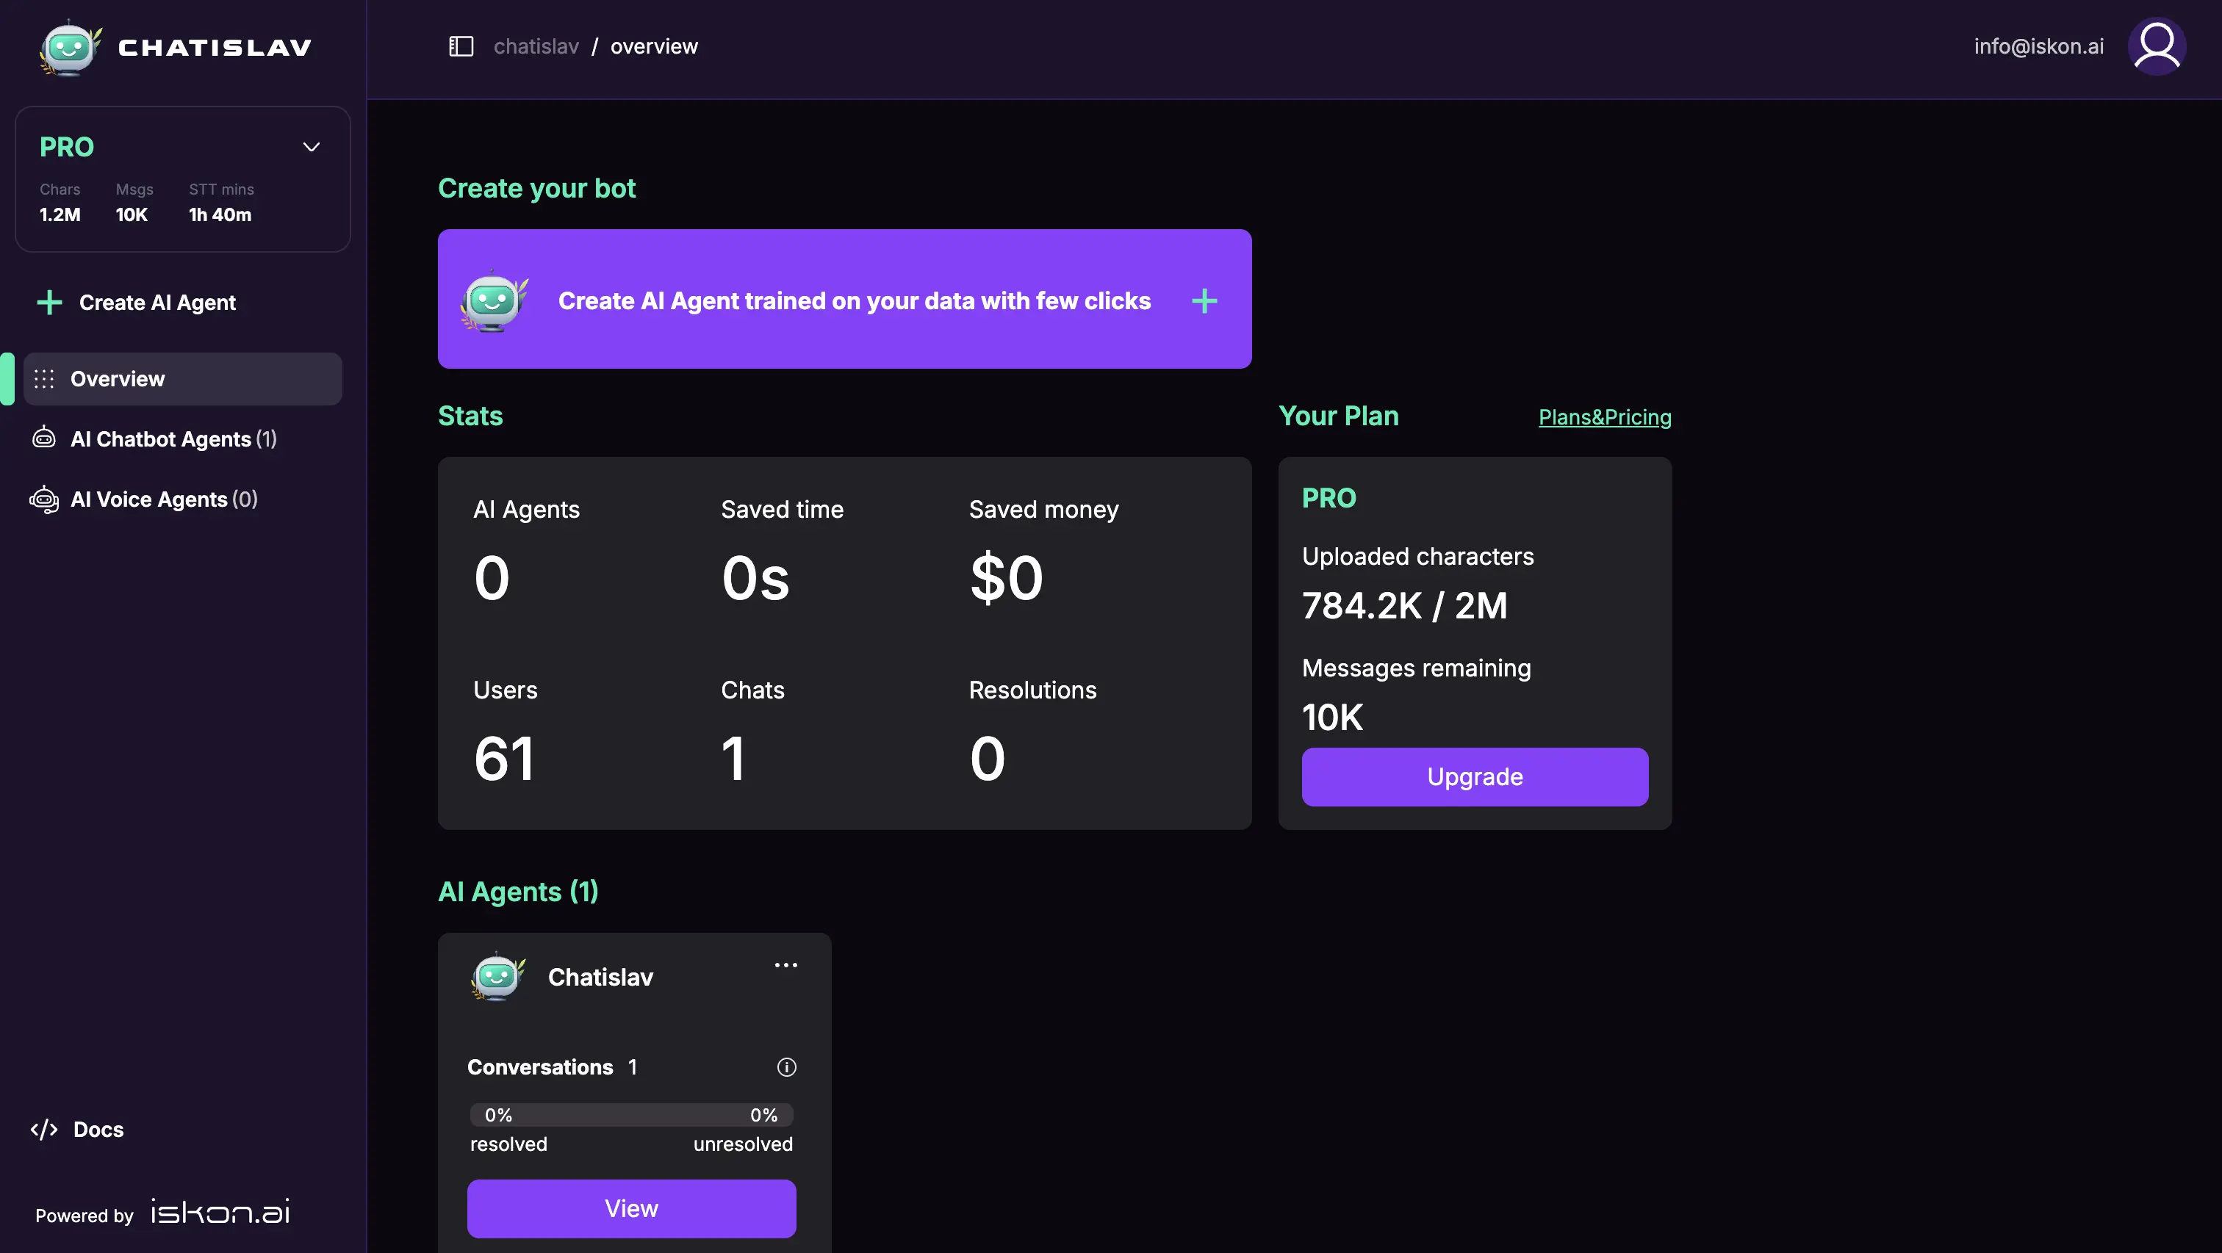The image size is (2222, 1253).
Task: Click the green plus icon beside Create AI Agent
Action: click(x=49, y=303)
